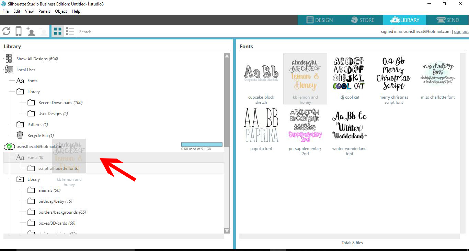Open the SEND tab

pos(447,20)
